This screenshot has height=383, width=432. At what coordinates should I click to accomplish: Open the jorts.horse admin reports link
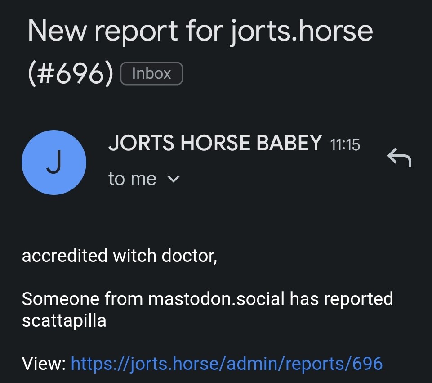click(227, 364)
